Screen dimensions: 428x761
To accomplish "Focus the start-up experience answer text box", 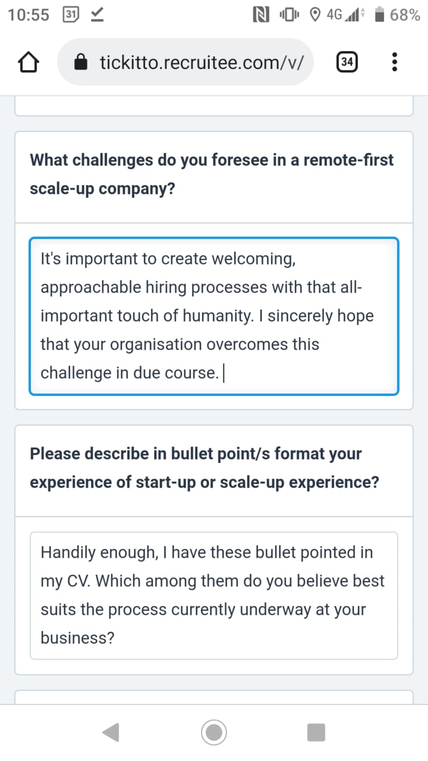I will pyautogui.click(x=214, y=596).
